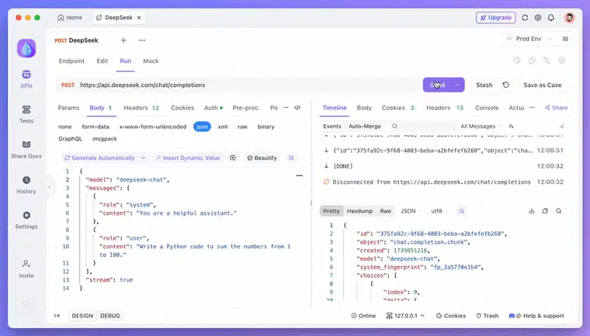Select the none body type
Image resolution: width=590 pixels, height=336 pixels.
coord(65,126)
